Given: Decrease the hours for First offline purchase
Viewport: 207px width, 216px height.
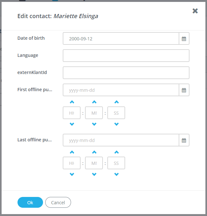Looking at the screenshot, I should point(72,124).
